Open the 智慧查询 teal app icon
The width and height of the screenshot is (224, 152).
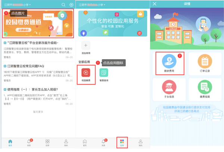pos(104,73)
